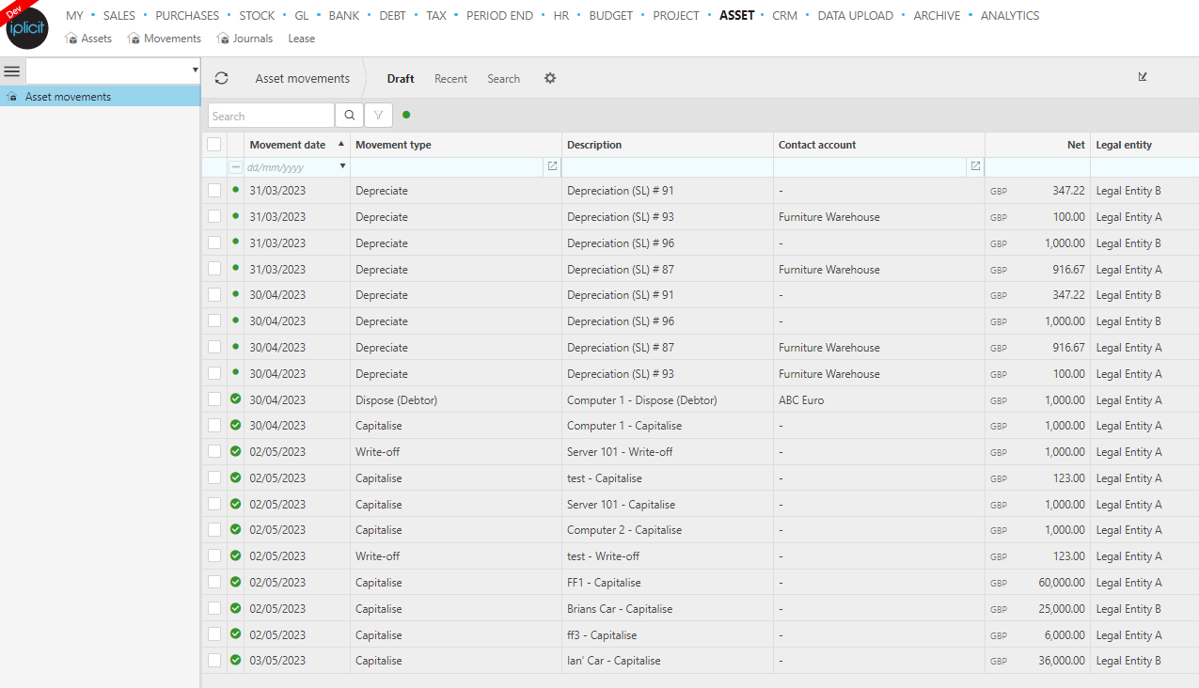Click status tick for Ian' Car row
This screenshot has width=1199, height=688.
pos(235,660)
